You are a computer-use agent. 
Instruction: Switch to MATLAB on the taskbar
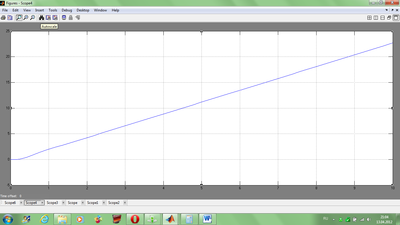click(171, 219)
